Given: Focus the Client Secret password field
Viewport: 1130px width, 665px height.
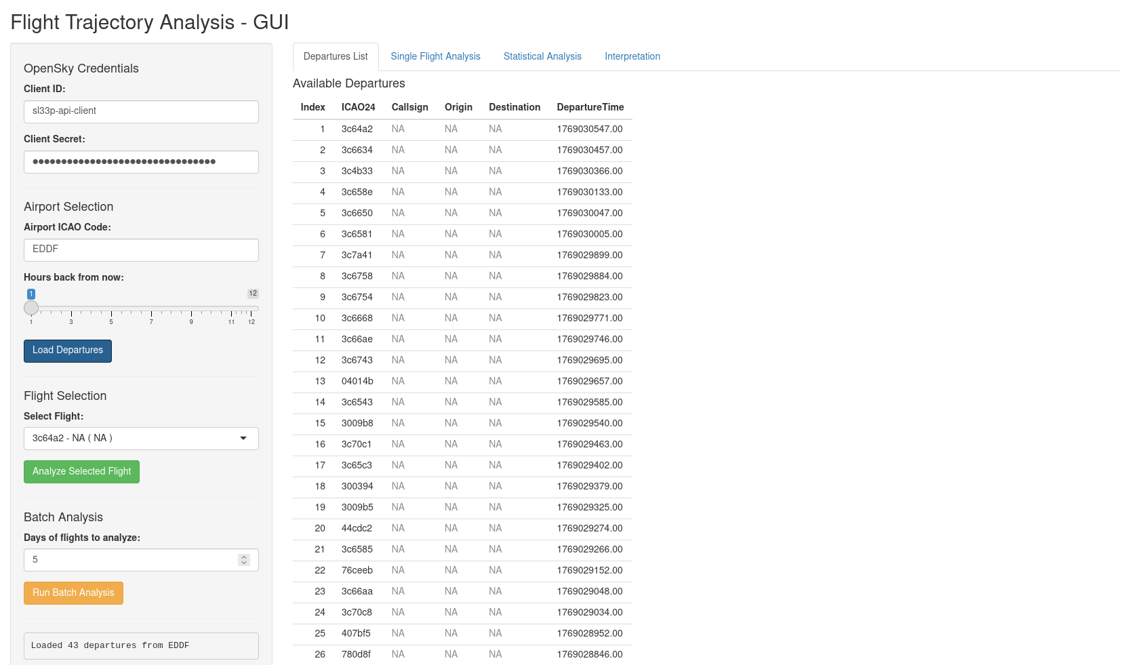Looking at the screenshot, I should click(141, 162).
